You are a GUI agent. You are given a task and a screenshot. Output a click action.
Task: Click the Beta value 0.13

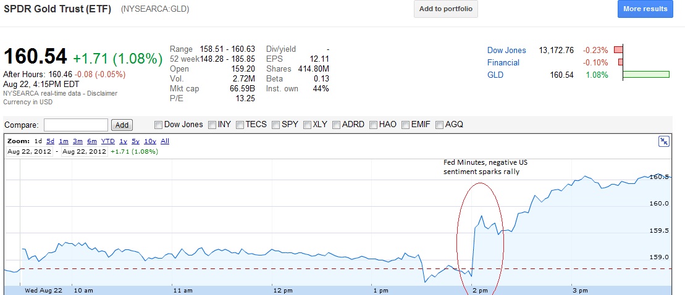click(x=321, y=78)
